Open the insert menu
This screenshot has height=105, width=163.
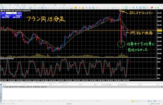(x=23, y=5)
